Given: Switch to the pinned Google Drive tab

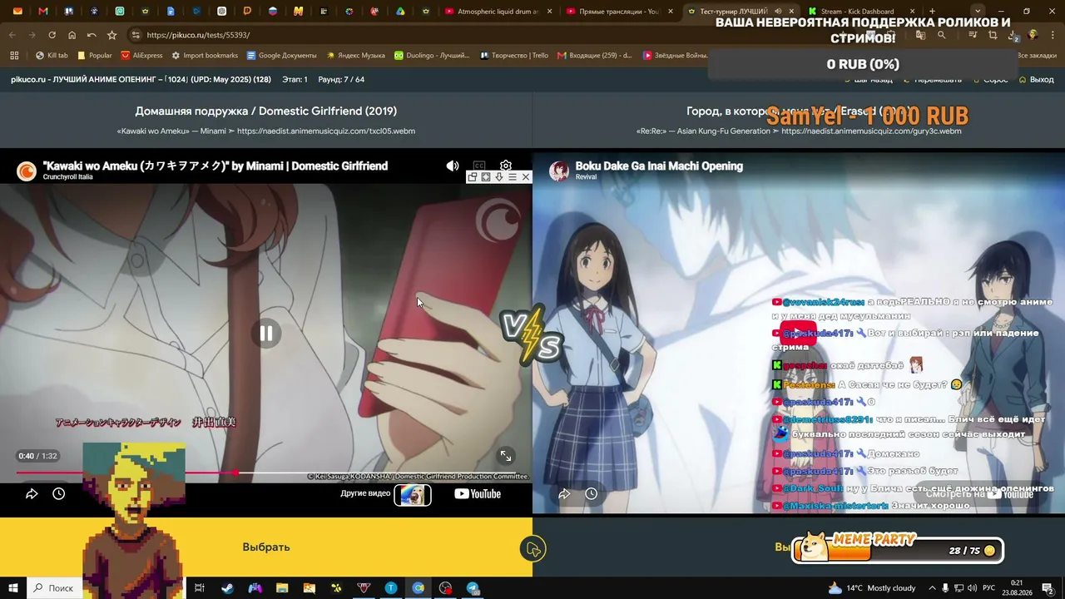Looking at the screenshot, I should pos(400,12).
